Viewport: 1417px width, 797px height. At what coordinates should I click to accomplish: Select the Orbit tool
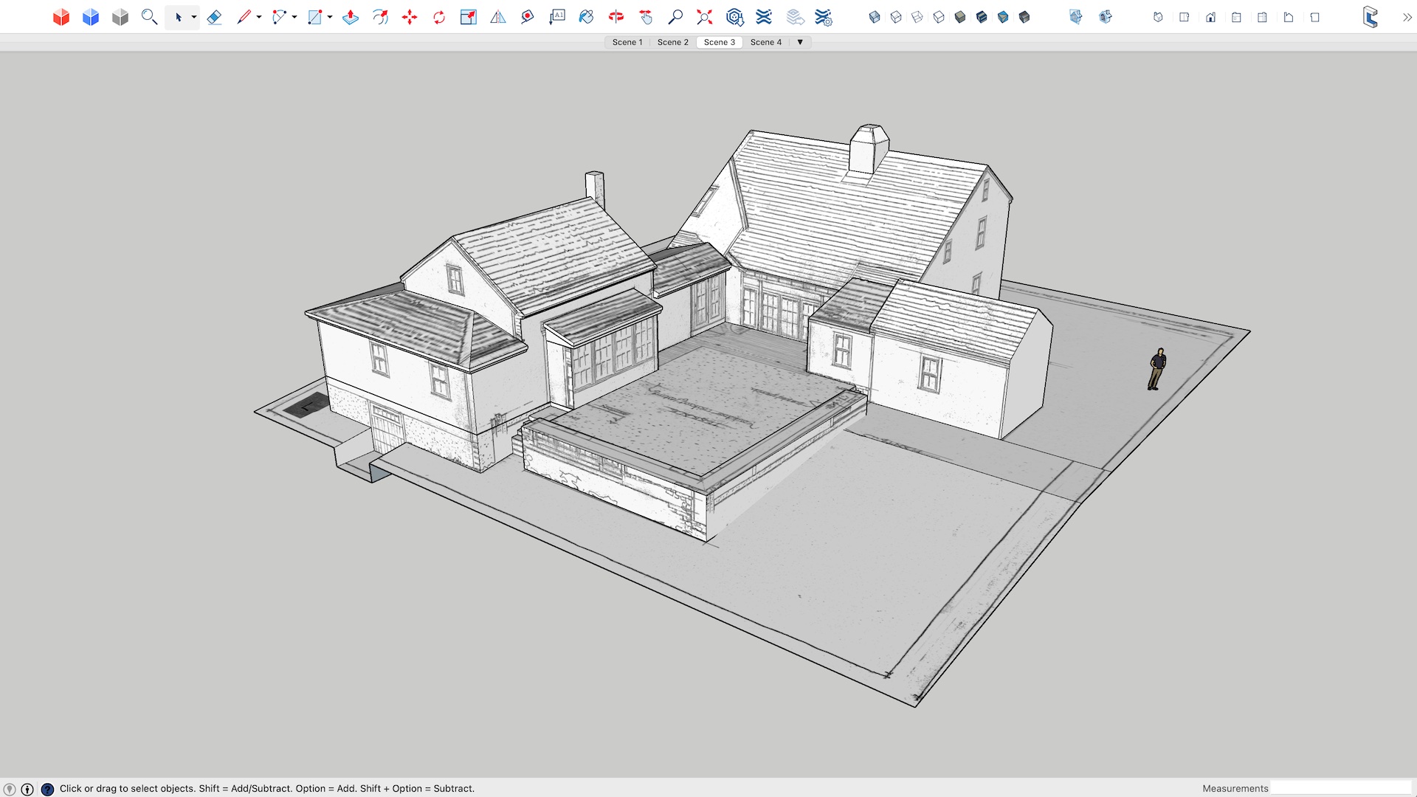tap(616, 17)
